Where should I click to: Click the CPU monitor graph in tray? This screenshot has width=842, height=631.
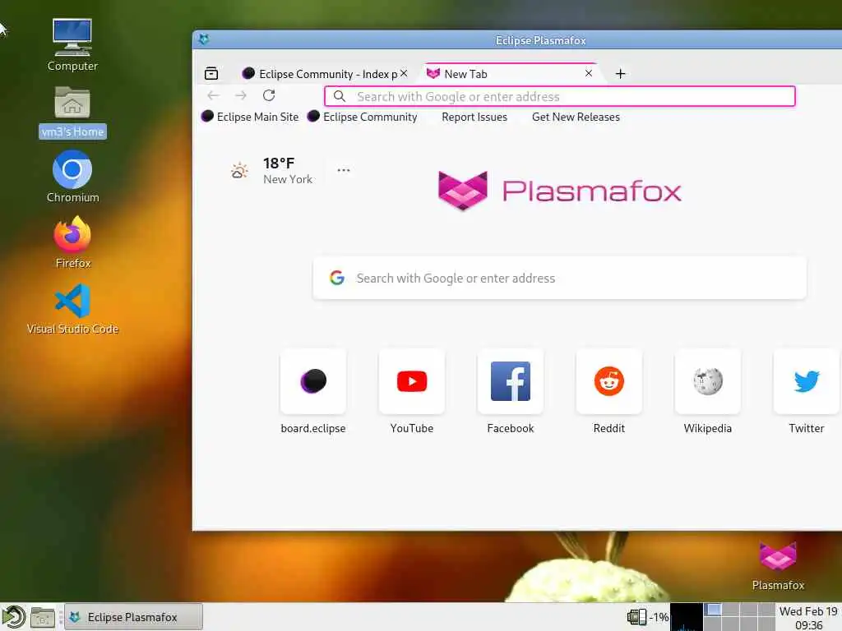coord(687,617)
